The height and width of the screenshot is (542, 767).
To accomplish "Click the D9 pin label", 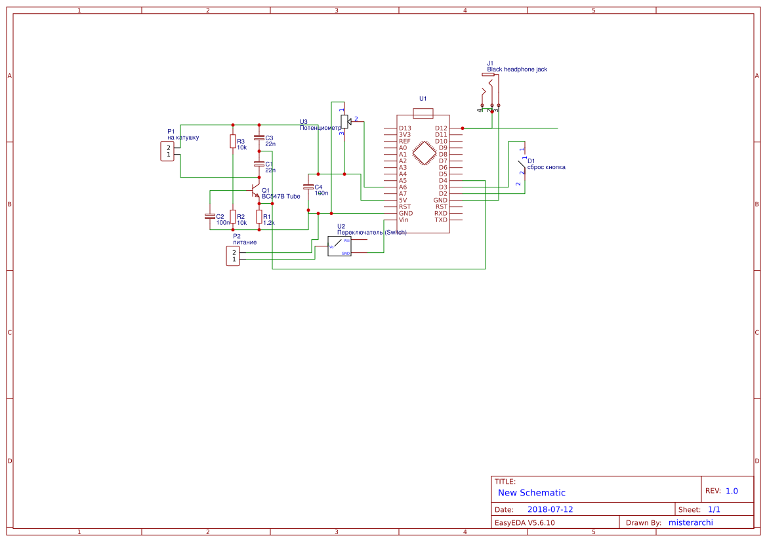I will 443,148.
